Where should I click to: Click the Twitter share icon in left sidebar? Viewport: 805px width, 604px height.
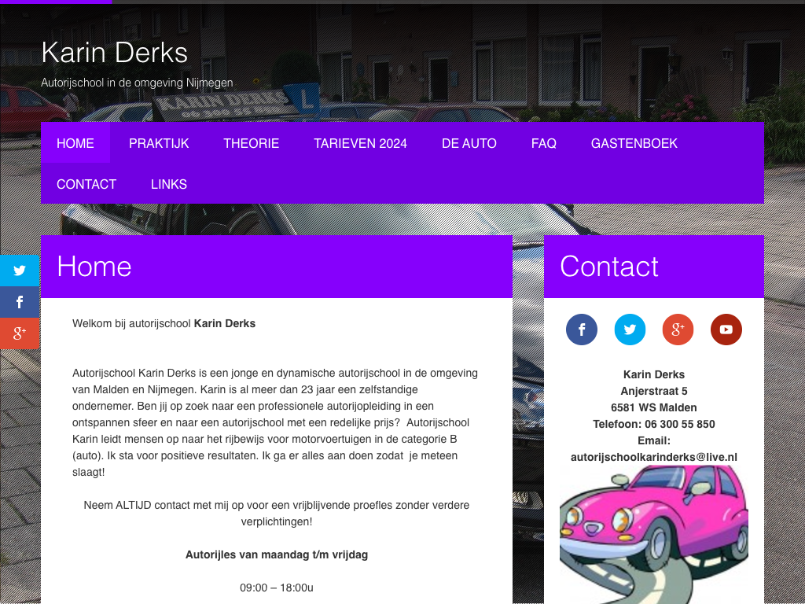[20, 271]
